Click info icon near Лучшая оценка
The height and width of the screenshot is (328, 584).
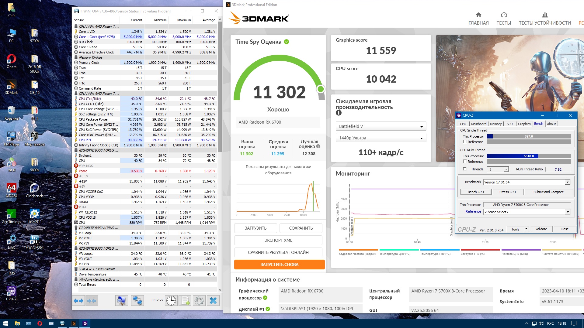[x=318, y=146]
